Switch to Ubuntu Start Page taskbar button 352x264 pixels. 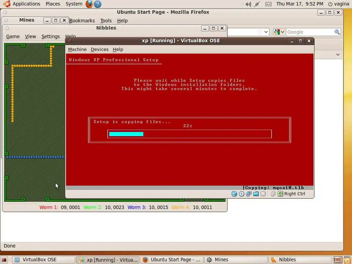coord(172,260)
